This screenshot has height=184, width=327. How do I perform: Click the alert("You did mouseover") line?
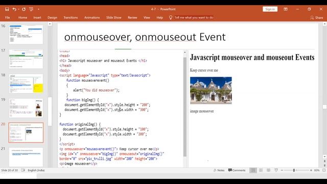(x=97, y=90)
